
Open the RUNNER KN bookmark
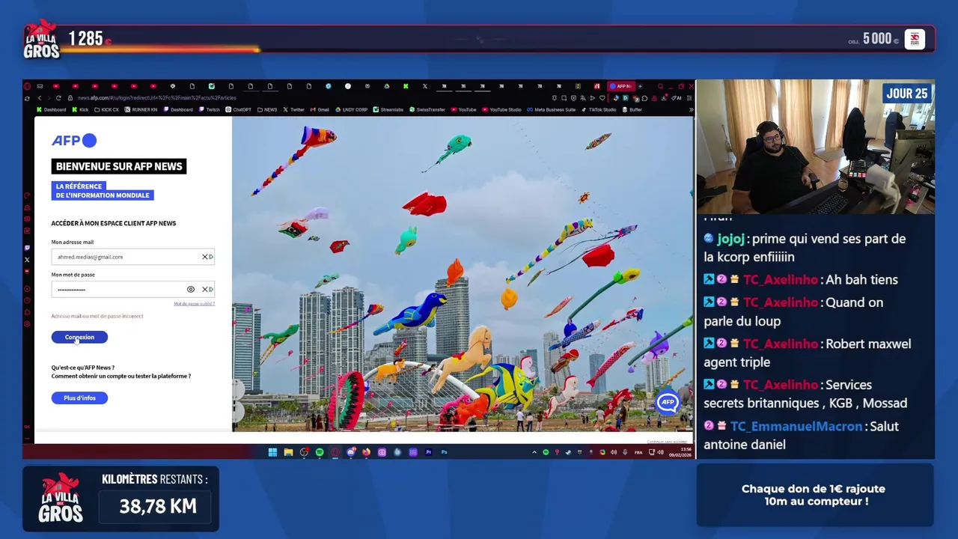tap(141, 109)
